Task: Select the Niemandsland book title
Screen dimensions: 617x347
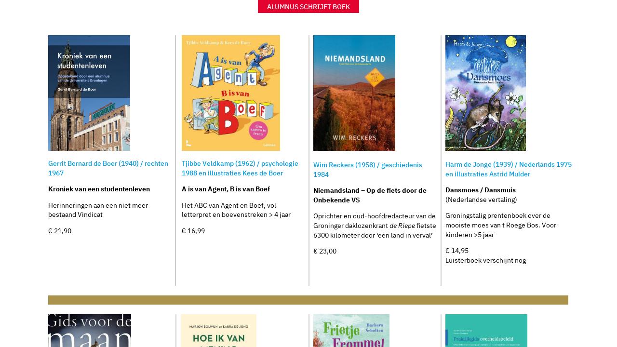Action: pyautogui.click(x=370, y=195)
